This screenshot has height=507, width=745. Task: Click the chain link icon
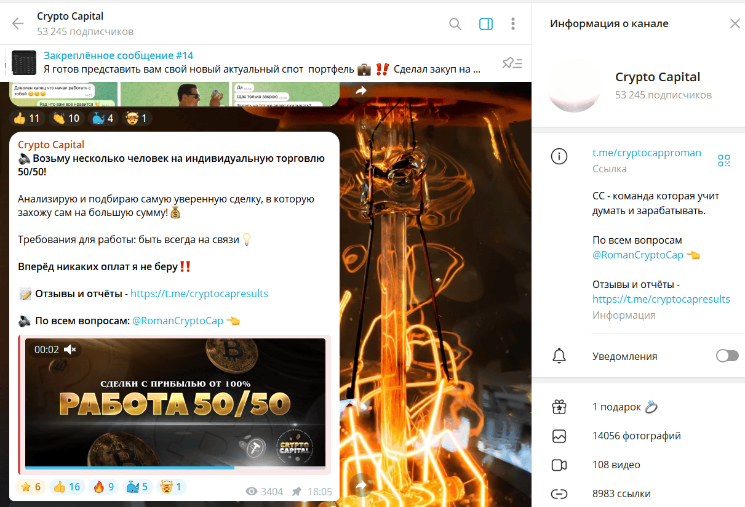(559, 493)
